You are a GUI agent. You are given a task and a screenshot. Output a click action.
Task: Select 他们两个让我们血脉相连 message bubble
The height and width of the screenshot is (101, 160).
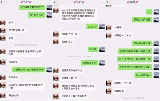(74, 96)
